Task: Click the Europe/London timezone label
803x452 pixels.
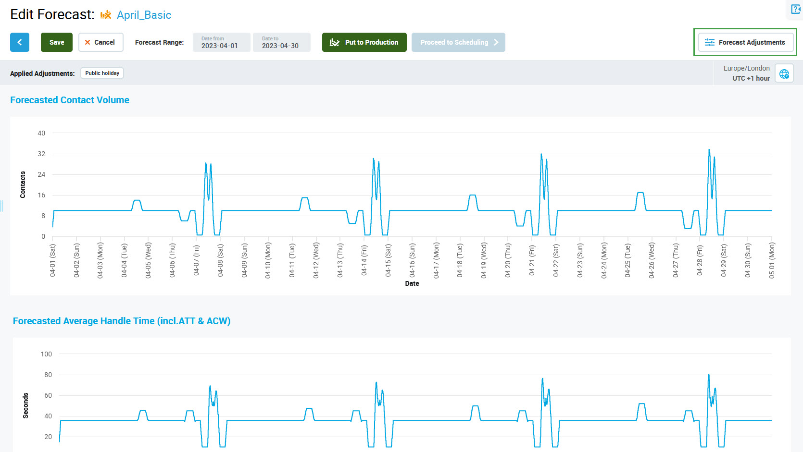Action: [x=746, y=68]
